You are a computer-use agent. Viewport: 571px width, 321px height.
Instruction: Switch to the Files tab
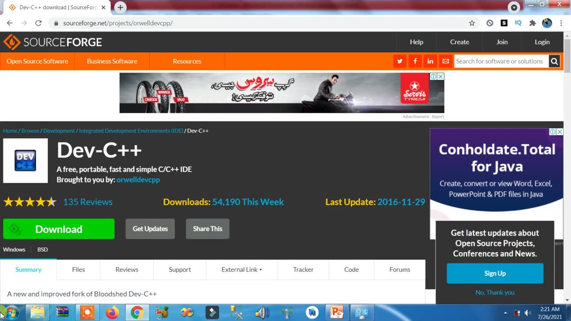[79, 270]
